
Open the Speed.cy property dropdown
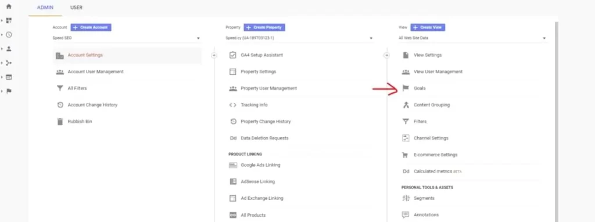[x=299, y=38]
